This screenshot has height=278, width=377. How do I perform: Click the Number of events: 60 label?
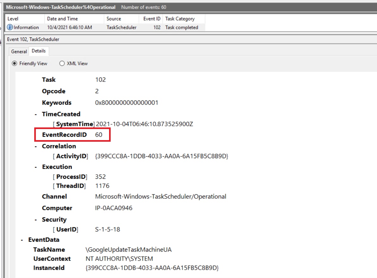coord(144,7)
